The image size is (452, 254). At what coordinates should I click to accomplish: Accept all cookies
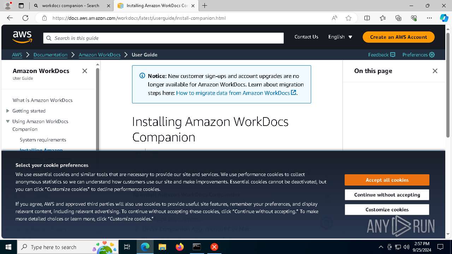387,180
